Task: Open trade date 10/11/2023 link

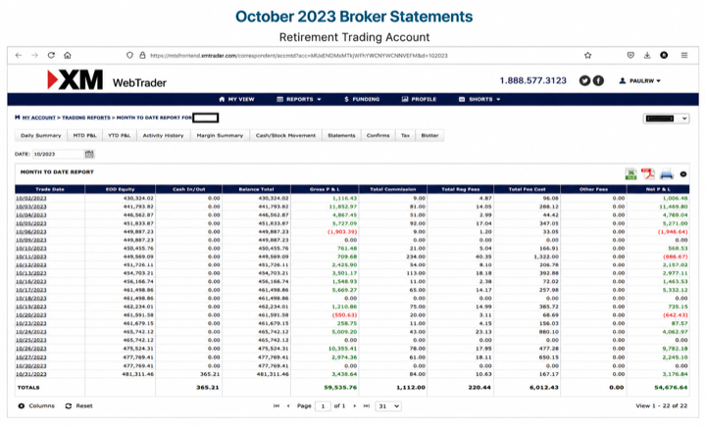Action: tap(31, 257)
